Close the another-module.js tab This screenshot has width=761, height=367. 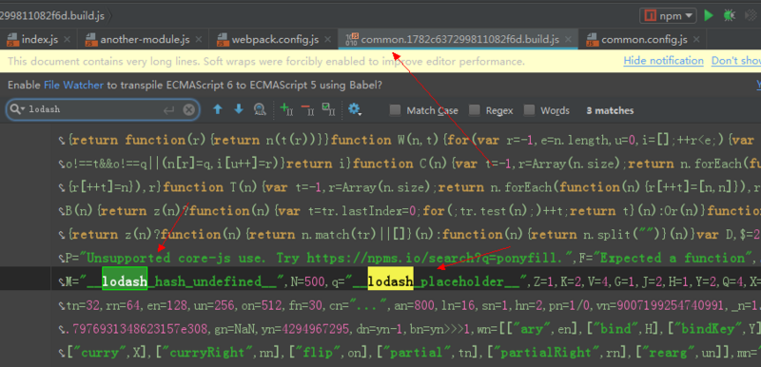[x=199, y=40]
